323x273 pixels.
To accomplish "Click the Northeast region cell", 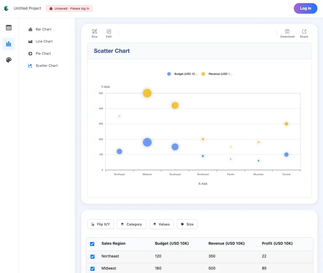I will (110, 256).
